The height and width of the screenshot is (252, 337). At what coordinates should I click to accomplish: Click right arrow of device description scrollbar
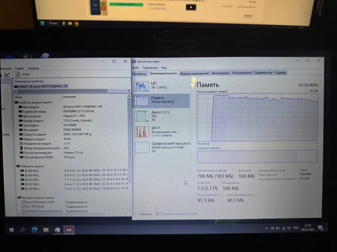click(x=129, y=91)
